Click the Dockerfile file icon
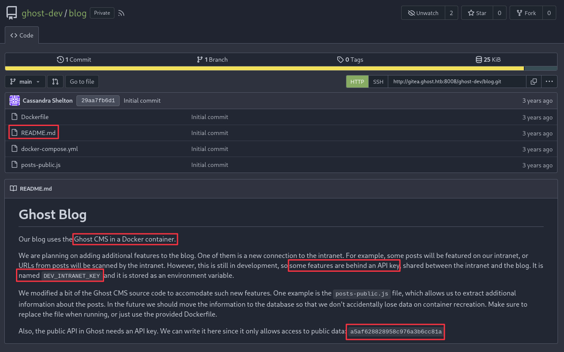Screen dimensions: 564x352 [14, 117]
